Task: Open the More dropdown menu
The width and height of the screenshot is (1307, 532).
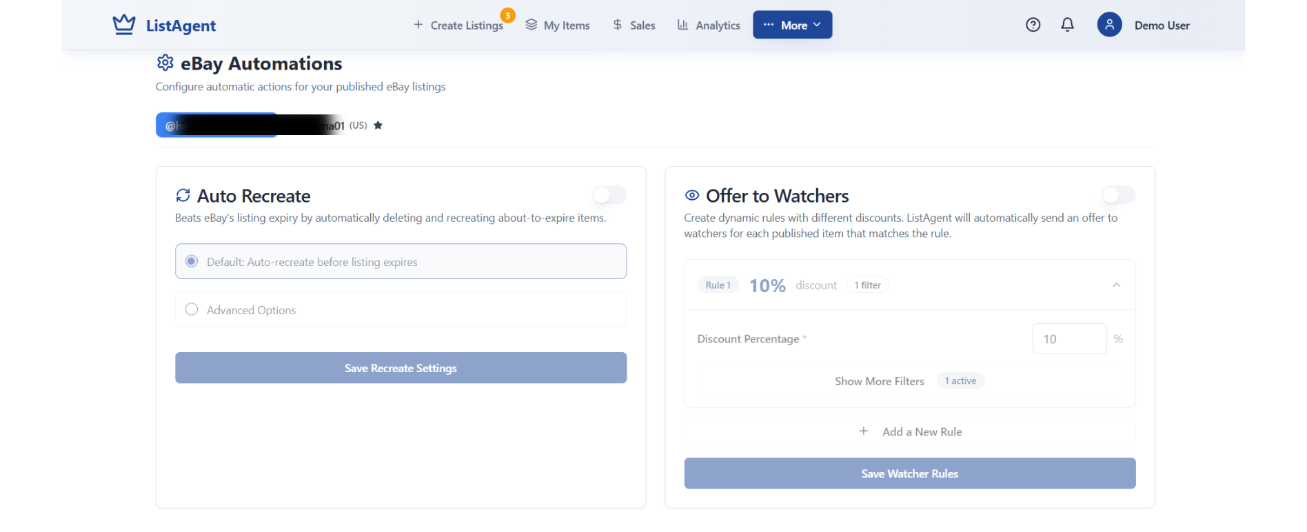Action: [x=792, y=25]
